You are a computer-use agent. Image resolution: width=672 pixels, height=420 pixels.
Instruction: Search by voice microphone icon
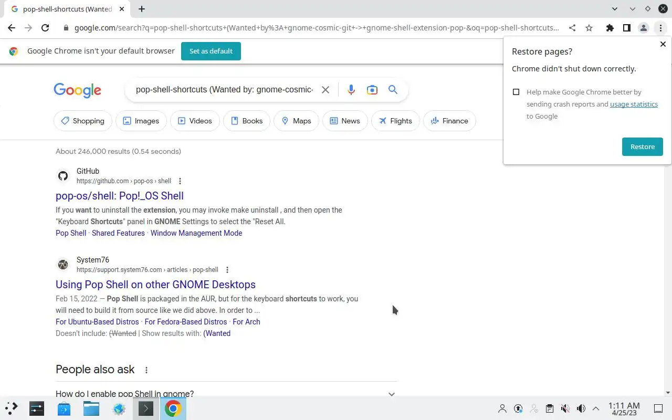pos(351,90)
